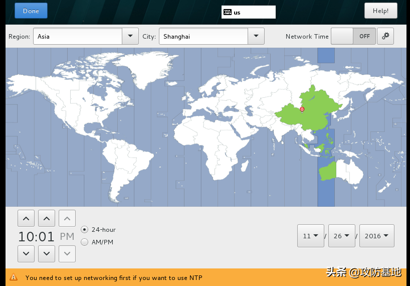410x286 pixels.
Task: Increase minutes with the up arrow
Action: click(47, 218)
